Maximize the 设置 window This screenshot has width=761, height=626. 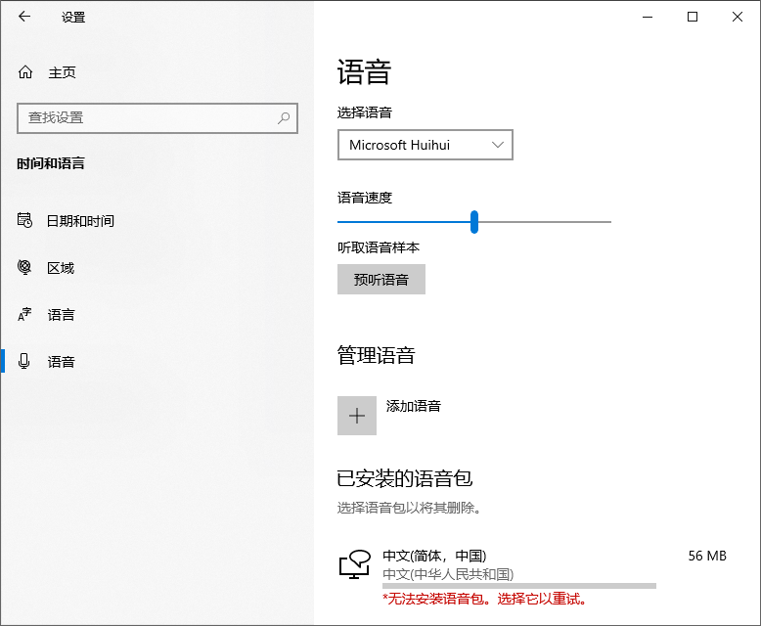click(x=693, y=17)
